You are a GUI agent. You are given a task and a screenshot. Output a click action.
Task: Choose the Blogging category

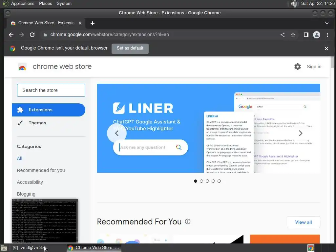pyautogui.click(x=26, y=194)
